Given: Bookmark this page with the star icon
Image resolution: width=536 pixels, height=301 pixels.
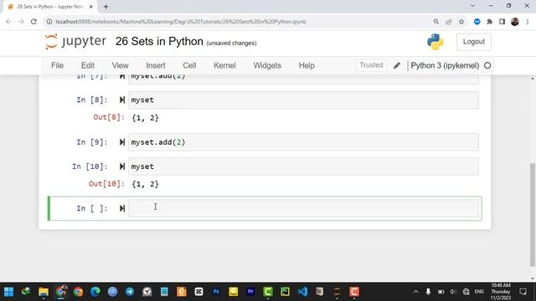Looking at the screenshot, I should coord(461,22).
